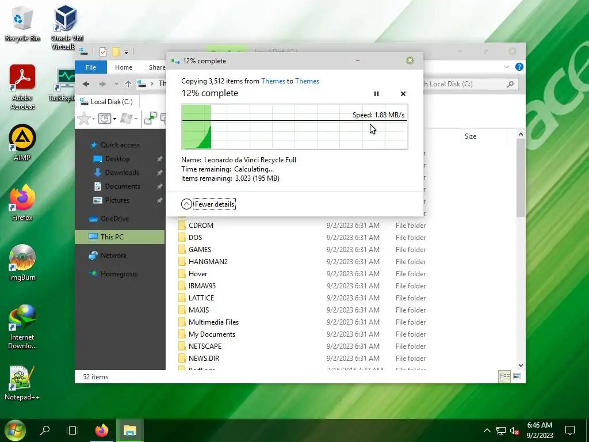The width and height of the screenshot is (589, 442).
Task: Unpin Downloads using its pin icon
Action: 160,173
